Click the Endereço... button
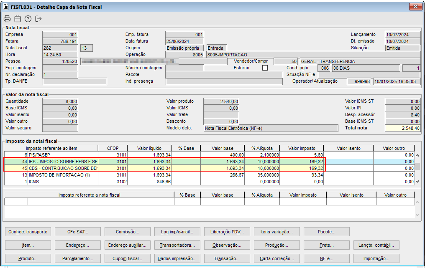425x268 pixels. click(78, 245)
